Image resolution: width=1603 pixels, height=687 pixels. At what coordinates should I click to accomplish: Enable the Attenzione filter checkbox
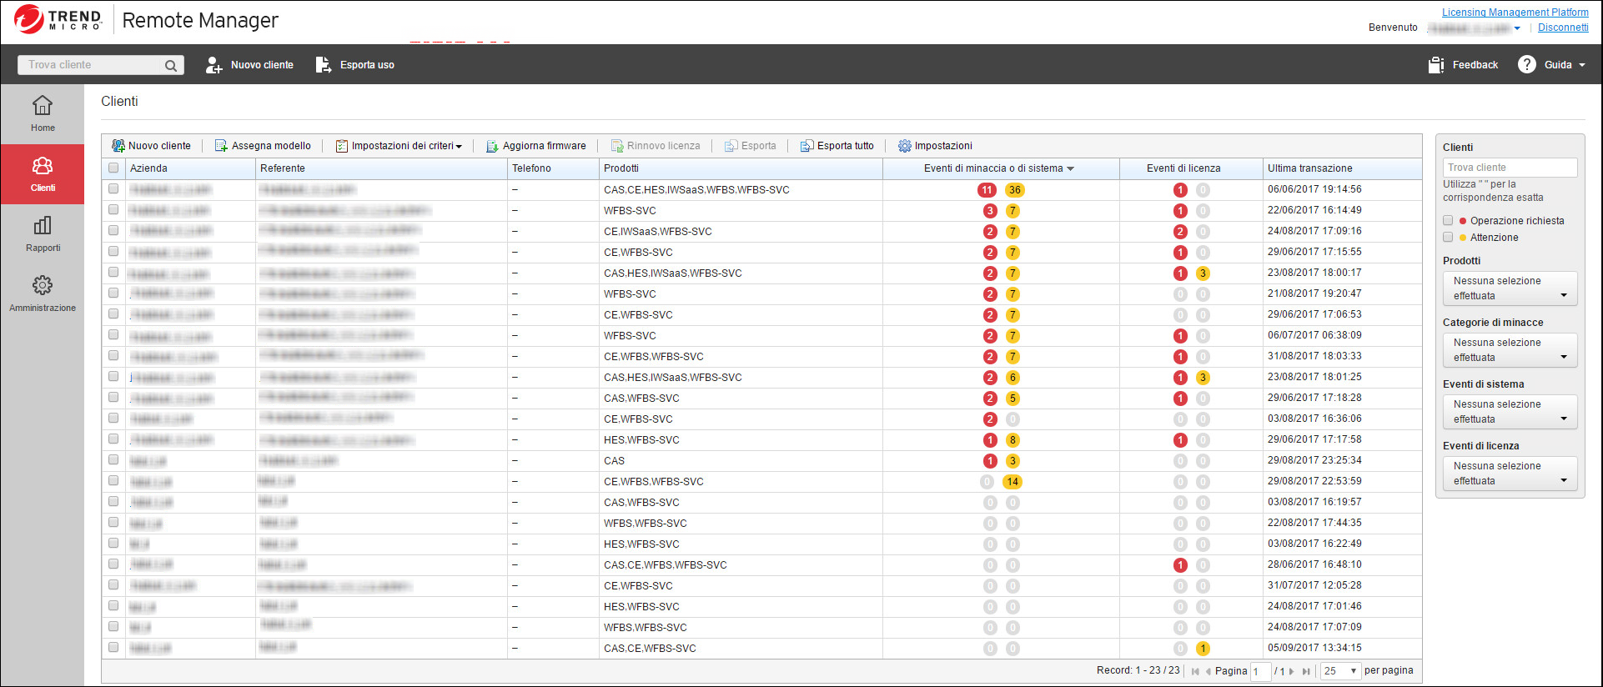1448,238
